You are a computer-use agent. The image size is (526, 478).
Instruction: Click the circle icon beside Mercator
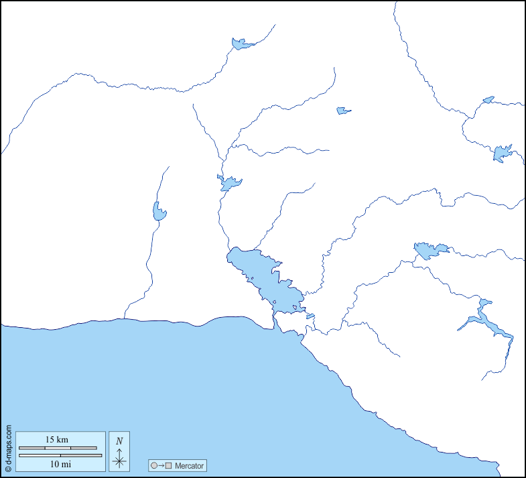(154, 465)
